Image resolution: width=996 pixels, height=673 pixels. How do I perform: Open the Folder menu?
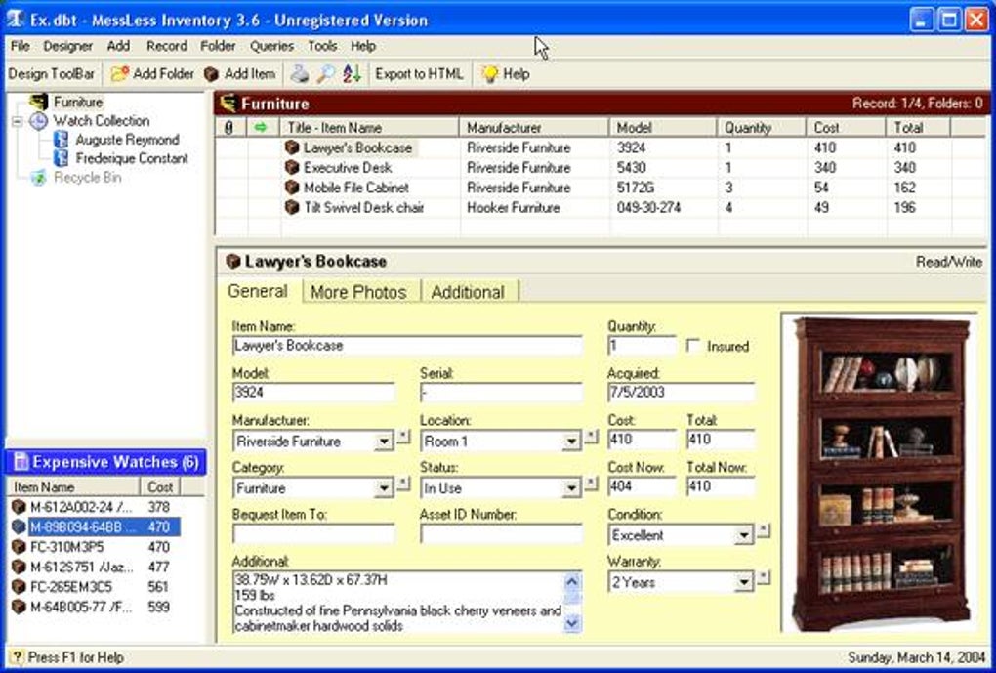[218, 46]
